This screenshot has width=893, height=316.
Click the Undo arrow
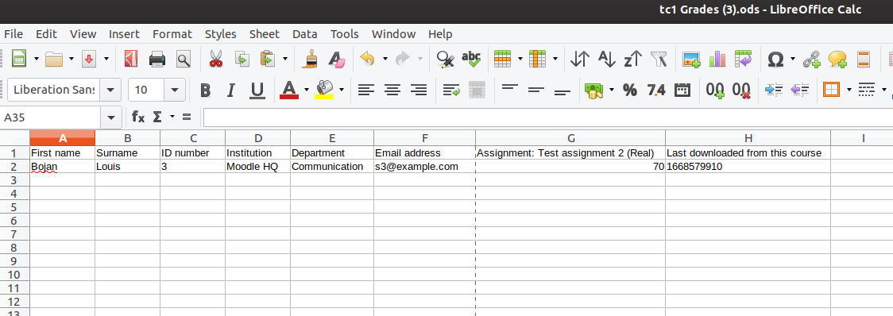tap(368, 59)
